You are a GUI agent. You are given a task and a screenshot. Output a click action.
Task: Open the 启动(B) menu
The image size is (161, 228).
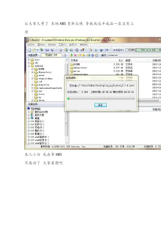(x=52, y=44)
